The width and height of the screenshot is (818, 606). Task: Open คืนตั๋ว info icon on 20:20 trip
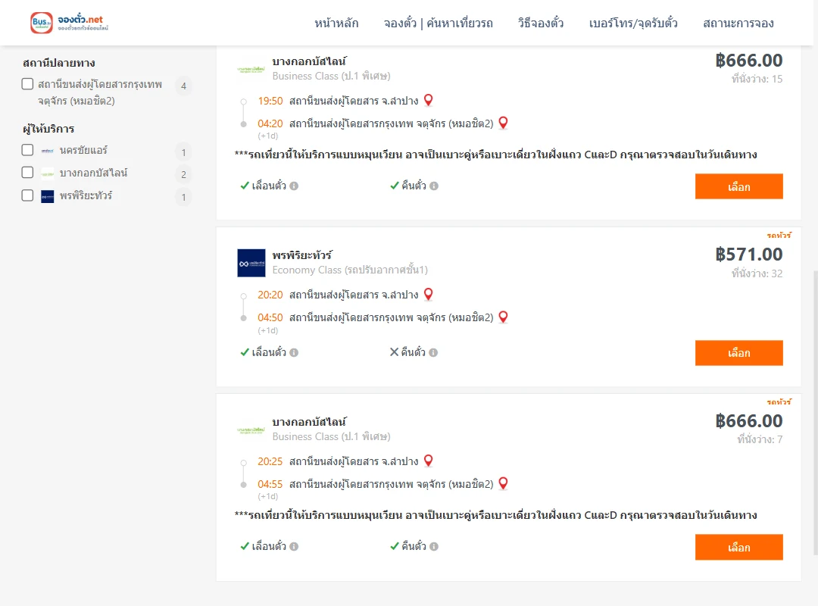point(433,352)
